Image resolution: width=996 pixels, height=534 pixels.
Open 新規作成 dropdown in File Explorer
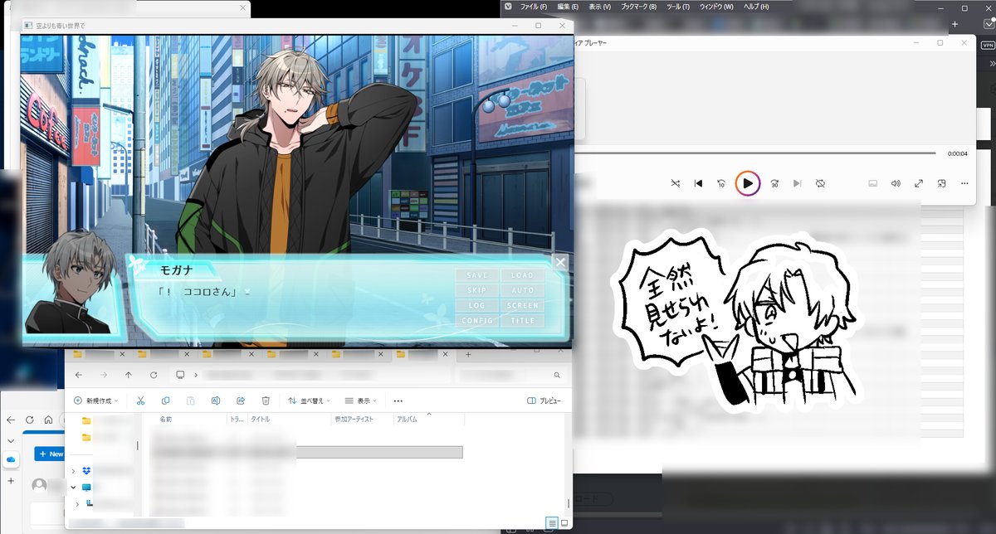tap(96, 400)
